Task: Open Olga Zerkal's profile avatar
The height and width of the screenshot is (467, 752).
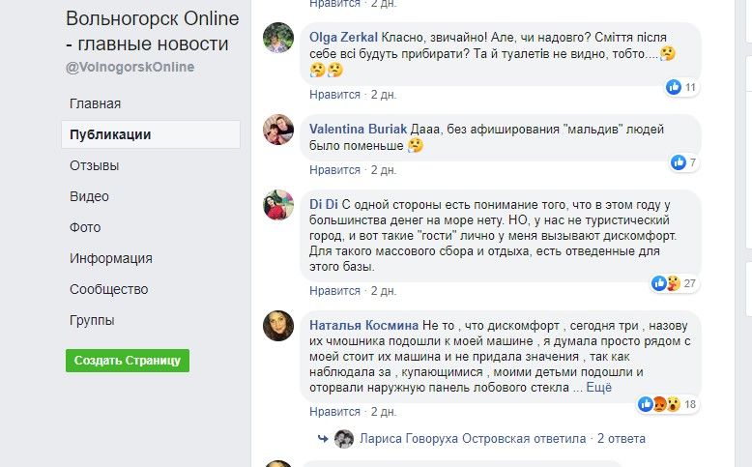Action: pyautogui.click(x=278, y=37)
